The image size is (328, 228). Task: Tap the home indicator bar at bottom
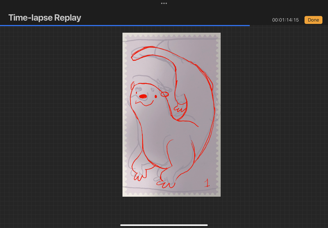coord(164,225)
